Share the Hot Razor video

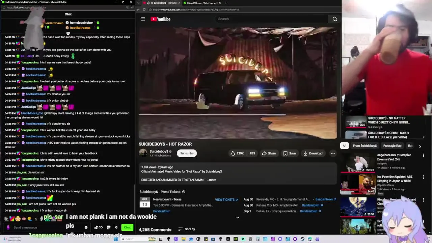(269, 153)
